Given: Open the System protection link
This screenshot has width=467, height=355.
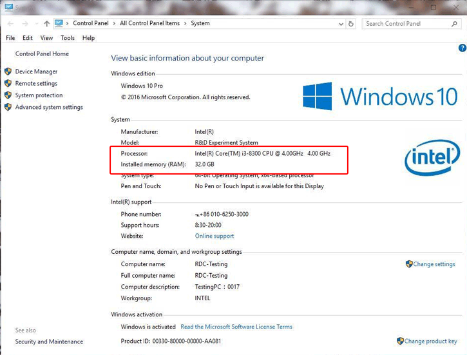Looking at the screenshot, I should (39, 95).
